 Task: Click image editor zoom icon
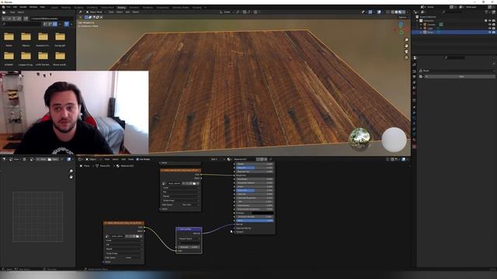coord(71,171)
